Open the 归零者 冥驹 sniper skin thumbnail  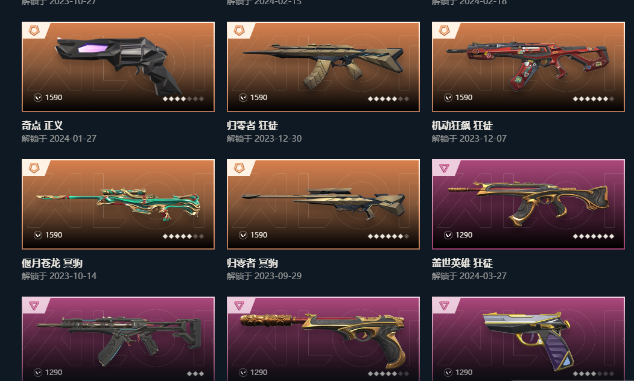coord(323,204)
